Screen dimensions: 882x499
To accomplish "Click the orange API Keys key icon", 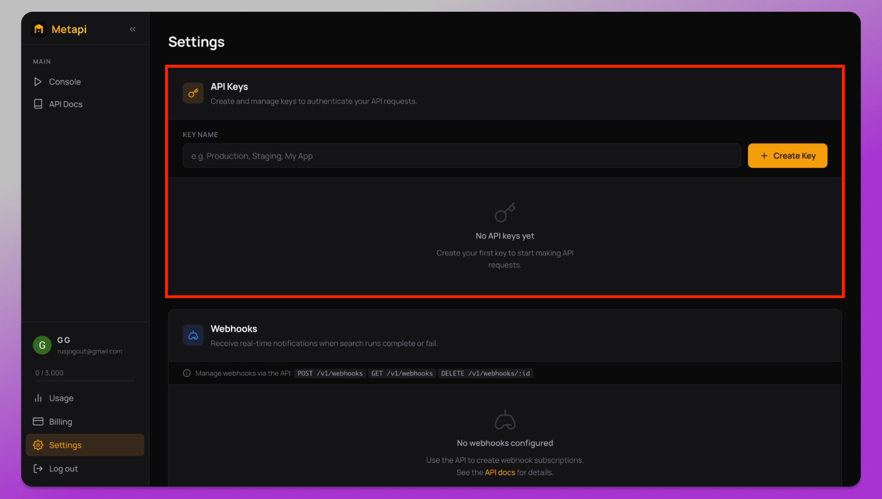I will coord(193,93).
